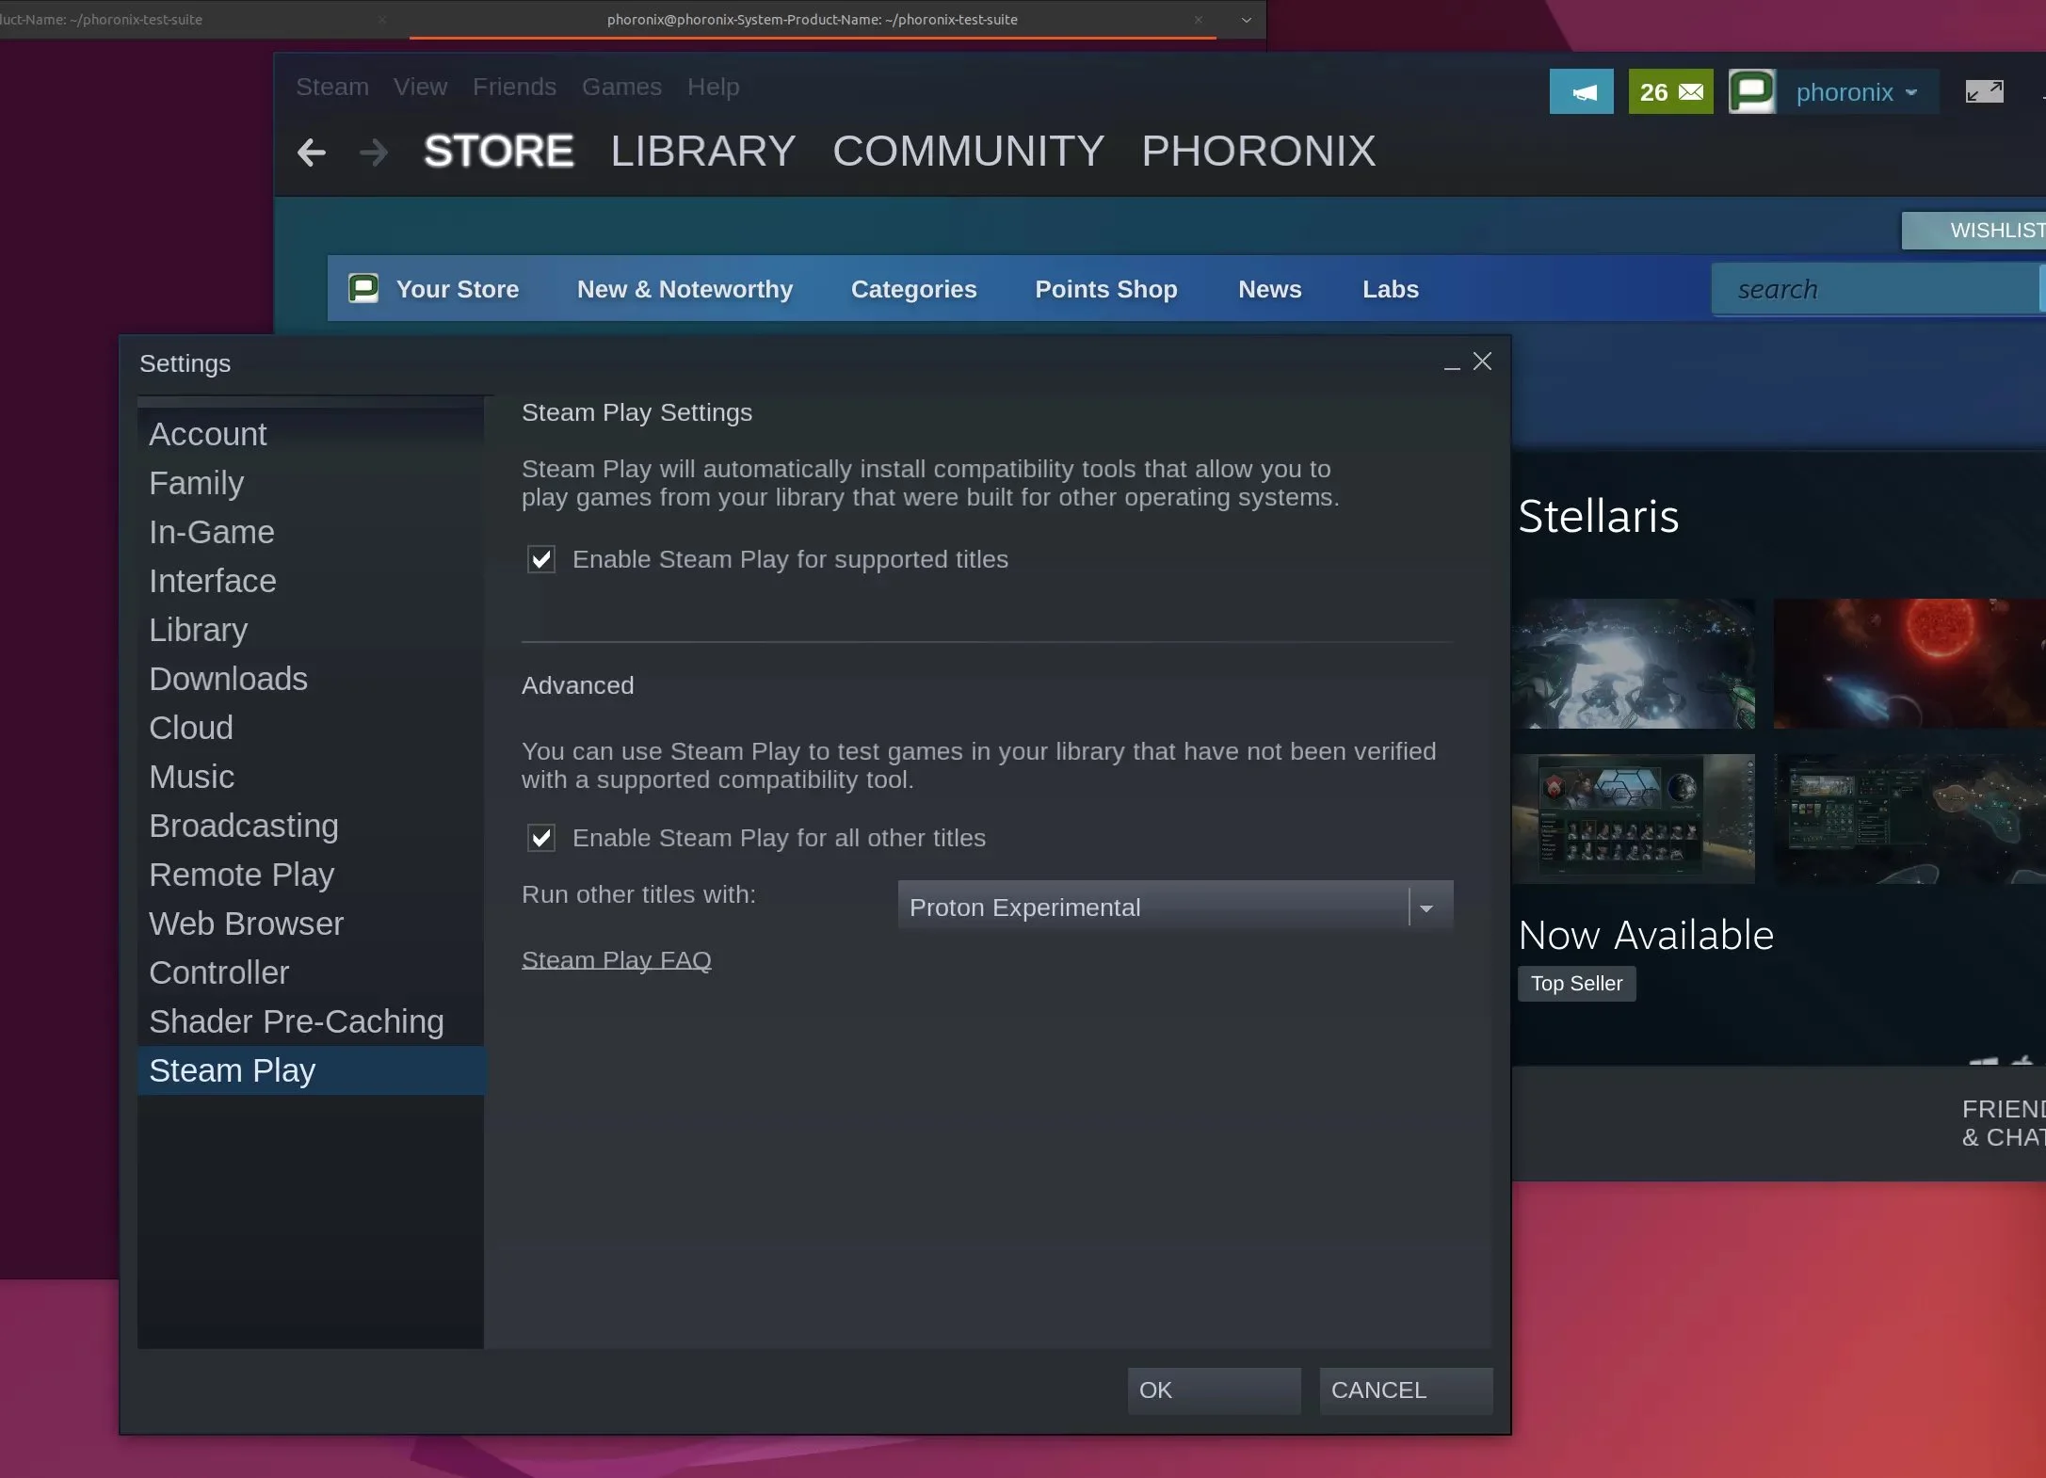Open the announcements megaphone icon

pyautogui.click(x=1582, y=91)
